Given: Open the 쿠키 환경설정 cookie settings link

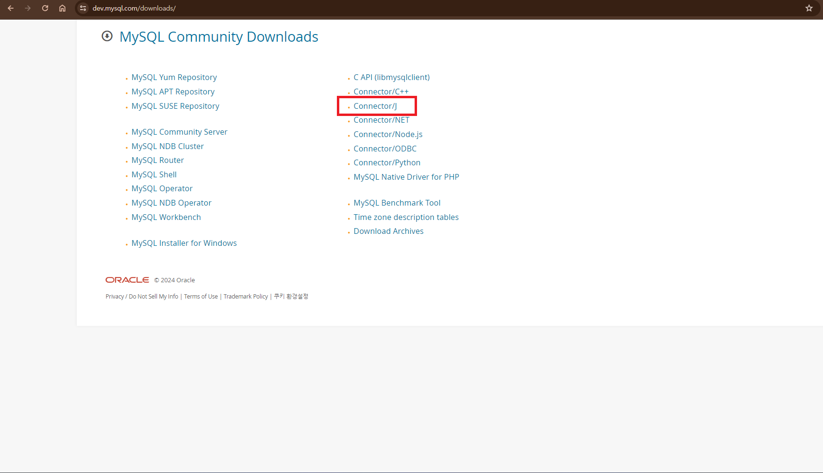Looking at the screenshot, I should pos(291,297).
